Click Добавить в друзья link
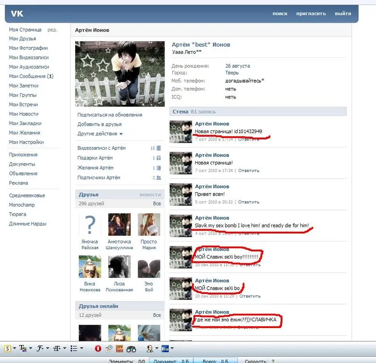 (99, 124)
